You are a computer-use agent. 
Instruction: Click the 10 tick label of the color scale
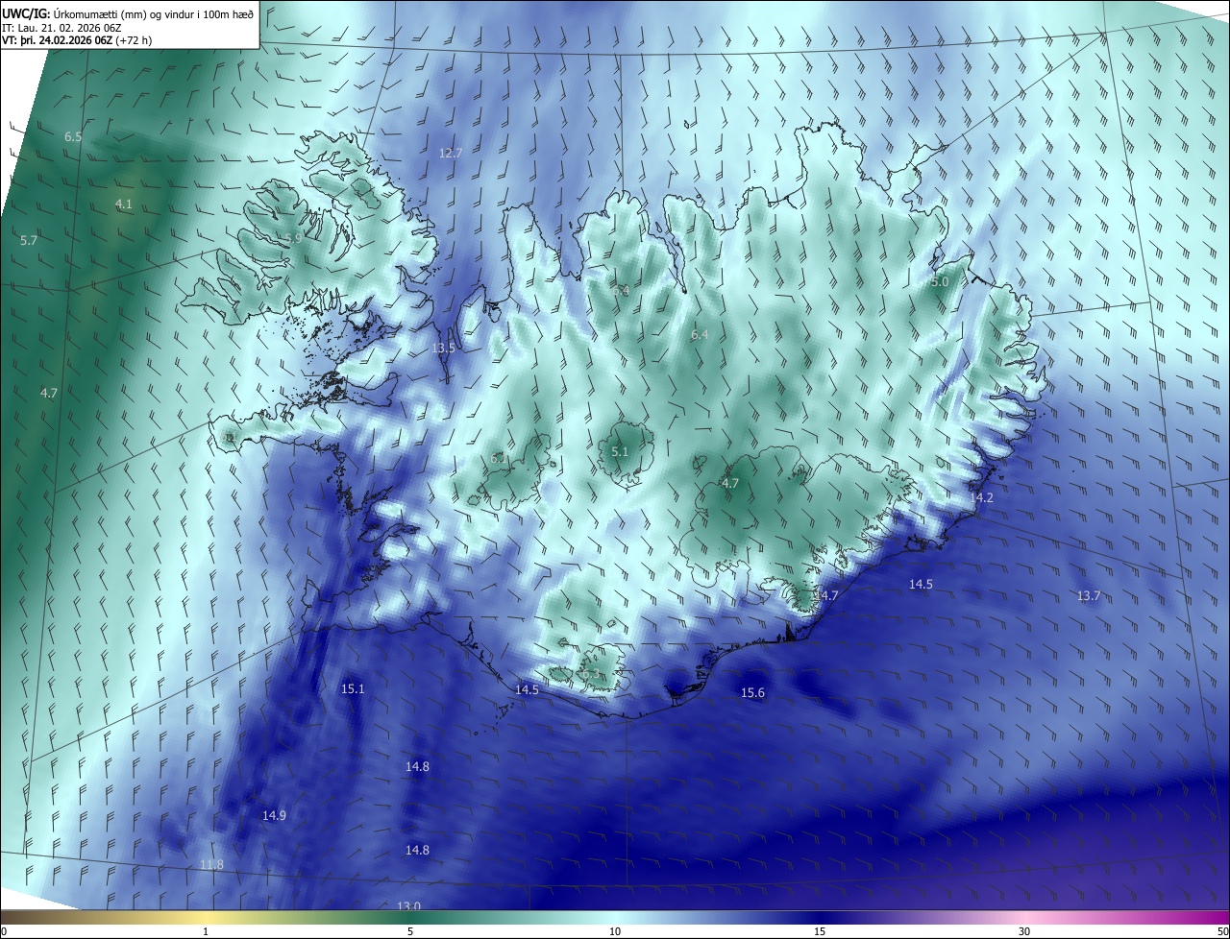(x=615, y=931)
